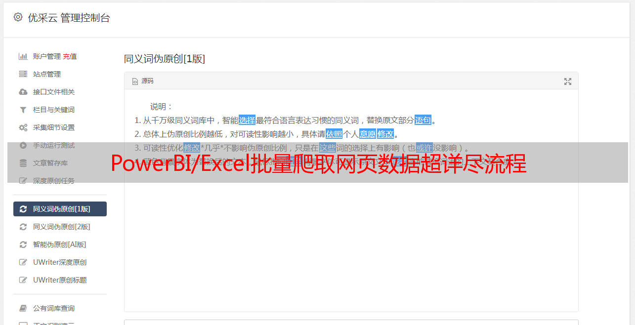Click the 源码 source code icon
This screenshot has width=635, height=325.
pyautogui.click(x=135, y=81)
